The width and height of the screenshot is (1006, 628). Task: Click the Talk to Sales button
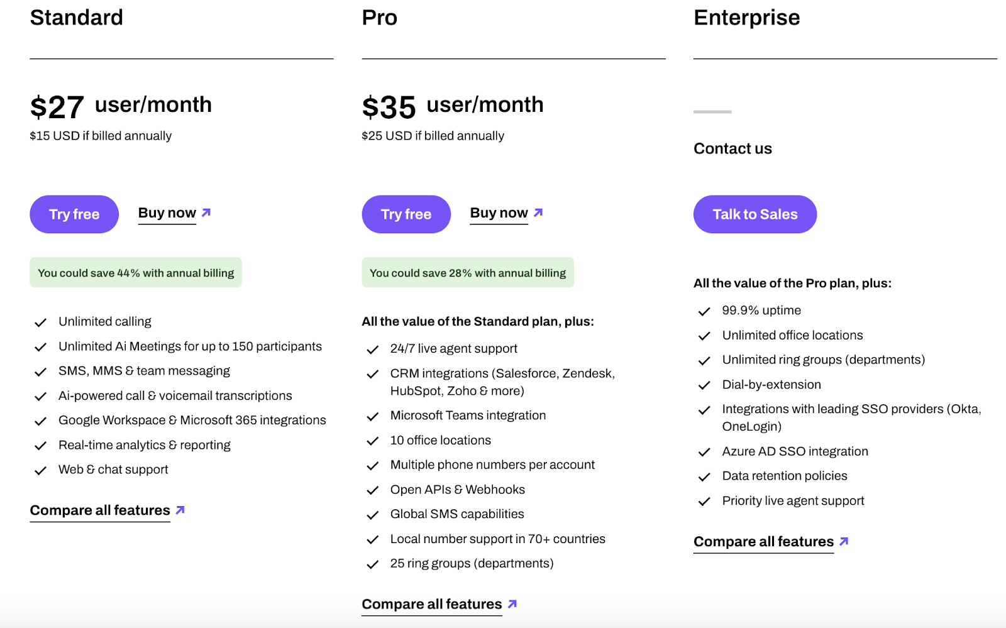tap(754, 214)
